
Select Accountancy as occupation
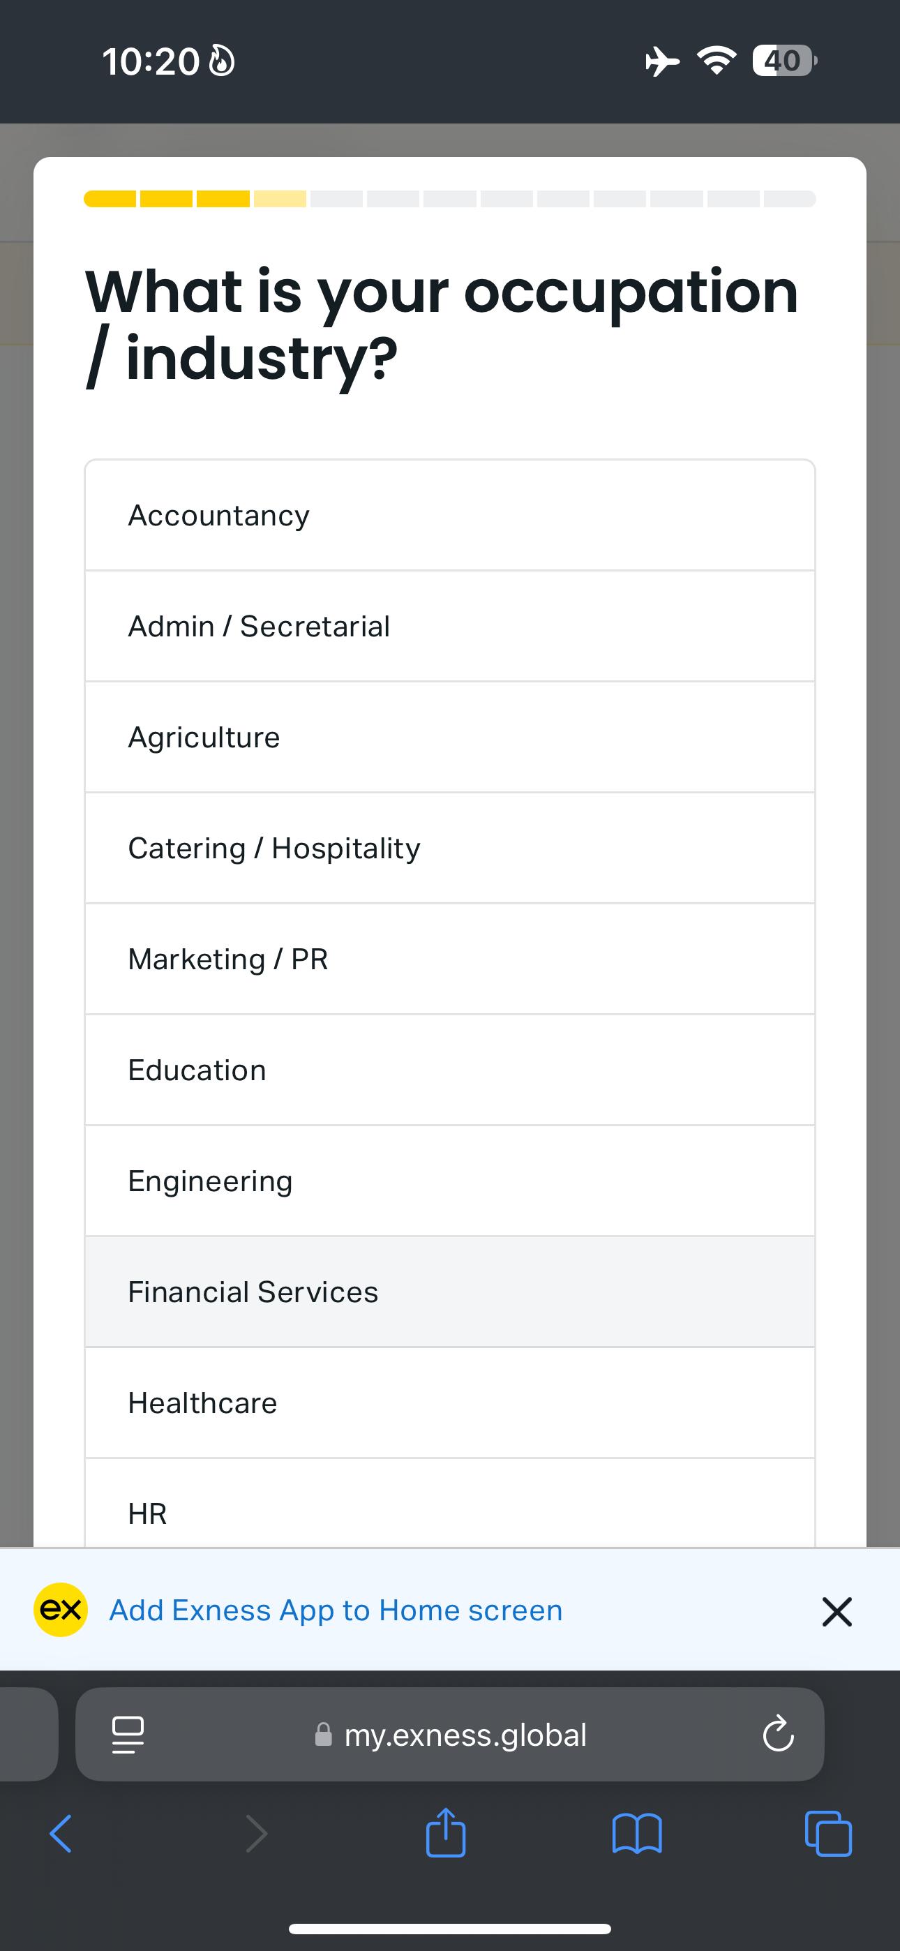(x=450, y=515)
